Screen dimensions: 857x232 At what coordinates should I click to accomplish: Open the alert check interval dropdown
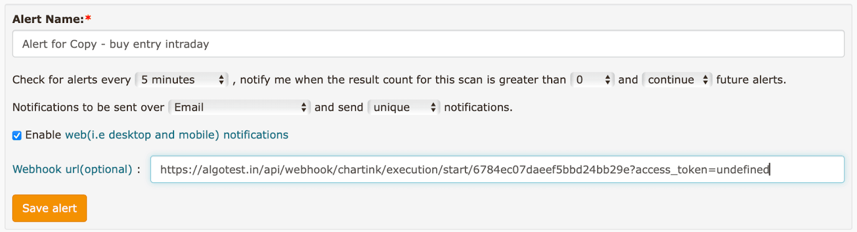177,80
